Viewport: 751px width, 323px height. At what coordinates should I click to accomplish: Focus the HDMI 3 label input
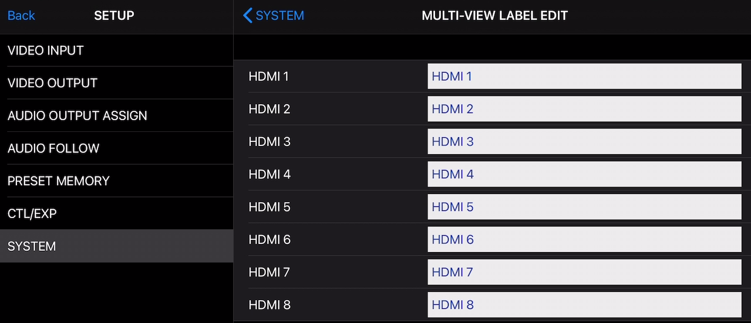tap(584, 142)
